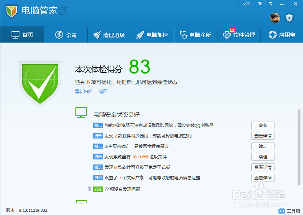Open the 杀毒 antivirus tab
The image size is (303, 215).
point(66,35)
